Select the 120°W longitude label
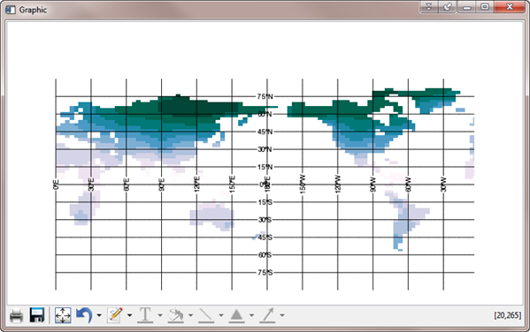Screen dimensions: 530x332 pos(338,185)
